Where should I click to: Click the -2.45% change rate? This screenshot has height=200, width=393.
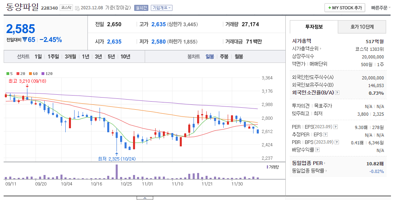click(51, 40)
